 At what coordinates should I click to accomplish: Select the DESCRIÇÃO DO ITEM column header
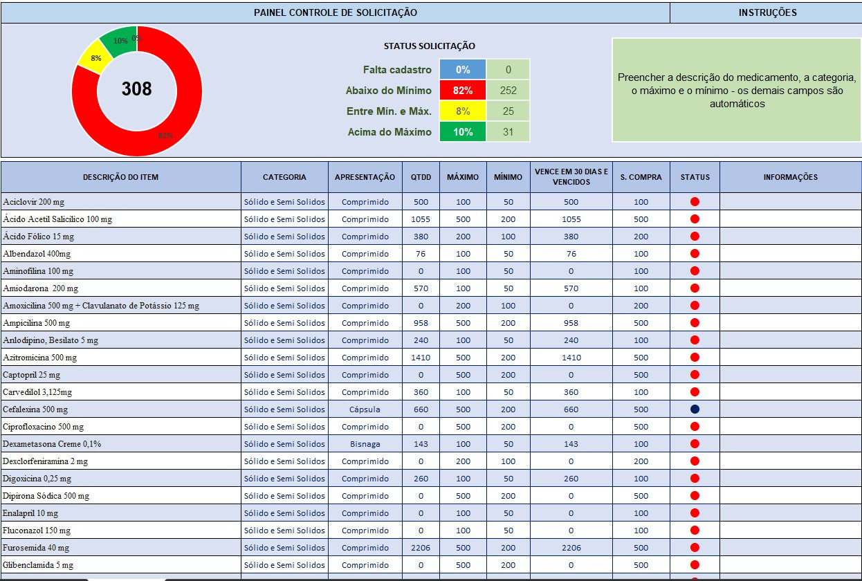121,177
